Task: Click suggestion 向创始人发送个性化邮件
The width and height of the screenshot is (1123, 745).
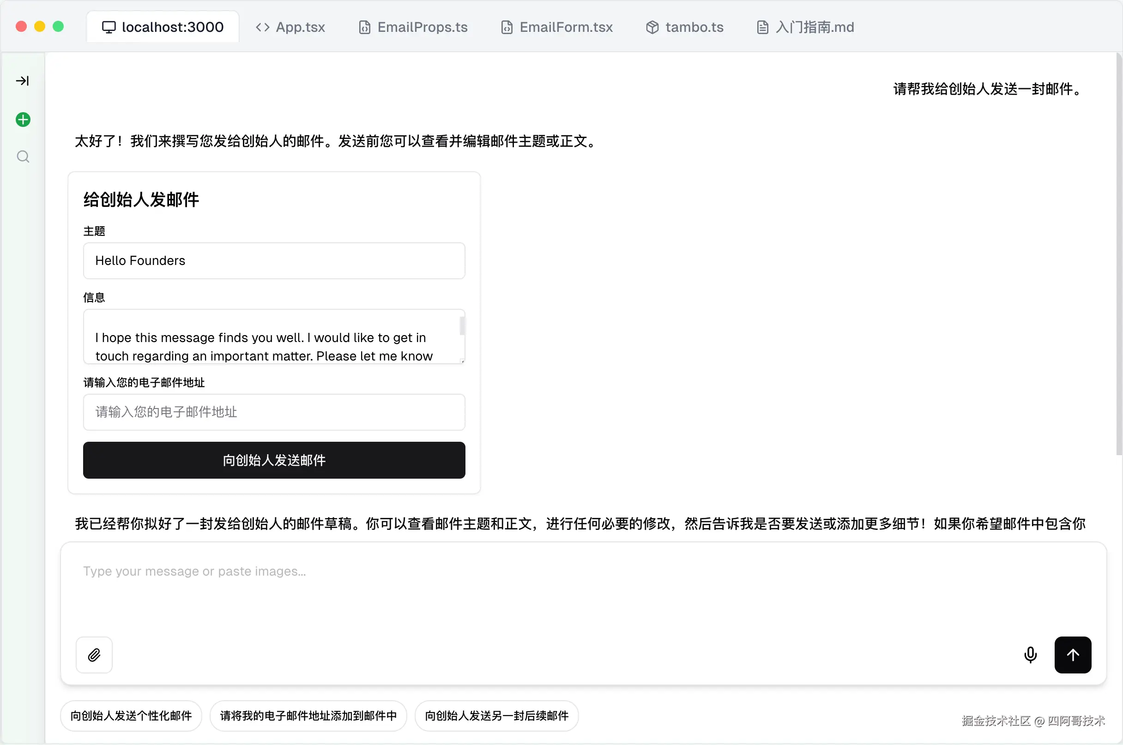Action: [x=131, y=715]
